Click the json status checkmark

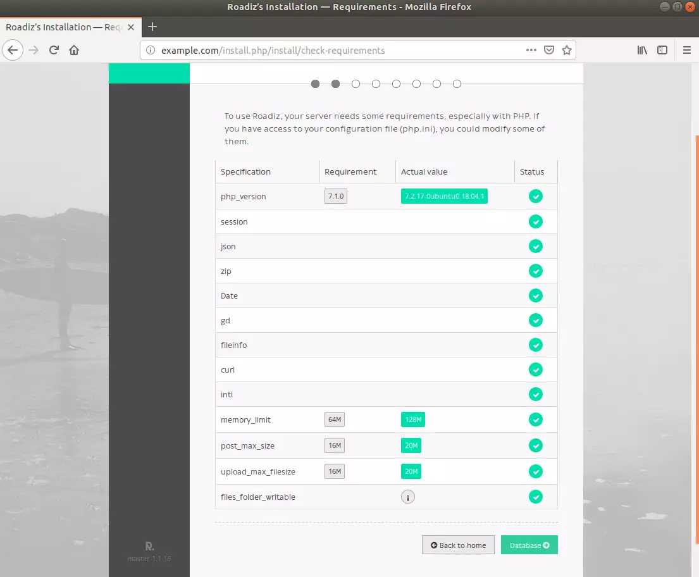(535, 246)
